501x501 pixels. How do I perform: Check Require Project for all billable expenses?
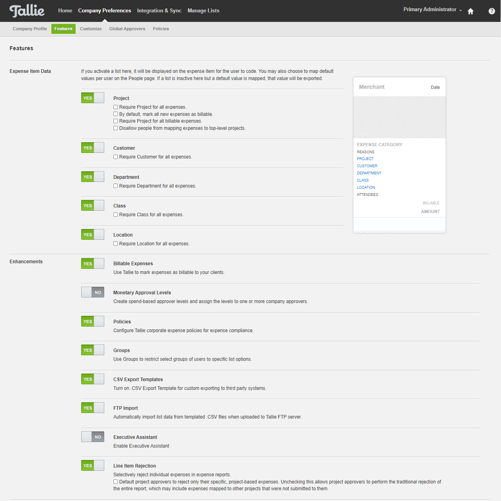(116, 121)
